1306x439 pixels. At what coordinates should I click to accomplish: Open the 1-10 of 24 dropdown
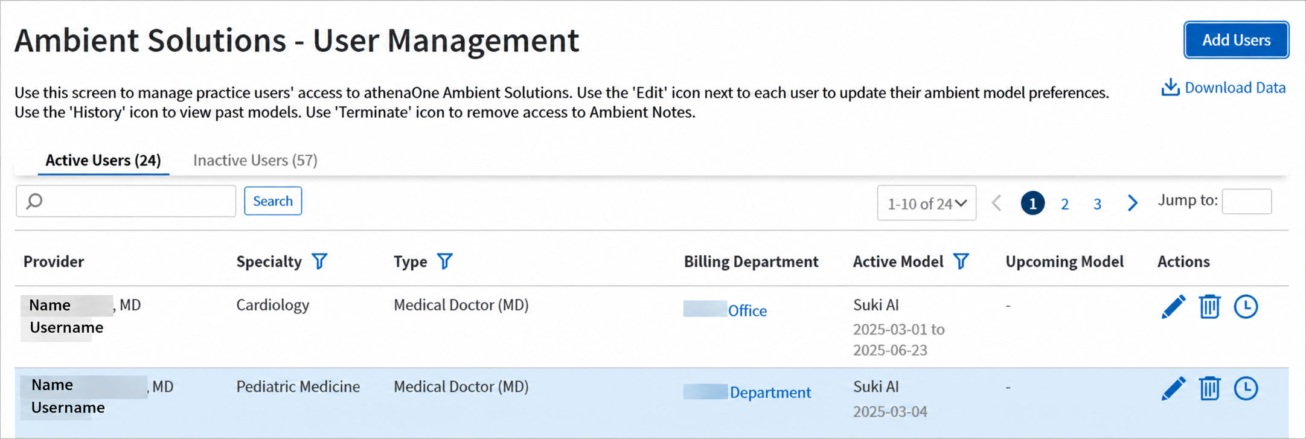pyautogui.click(x=926, y=203)
